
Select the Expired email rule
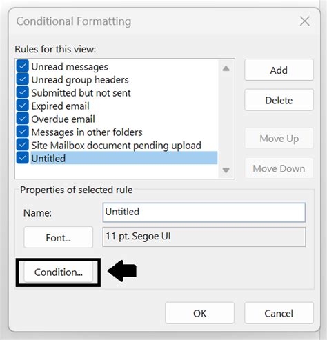point(60,106)
